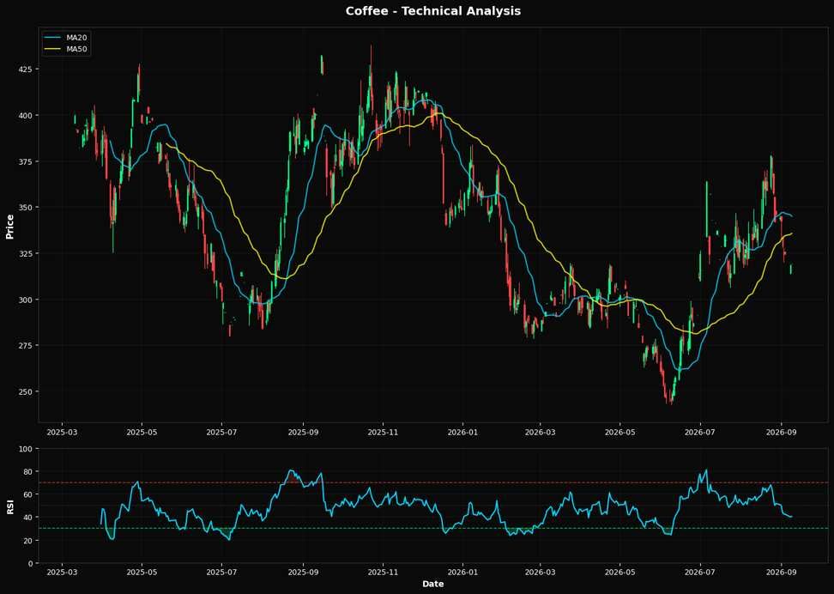
Task: Click the RSI axis value 0
Action: click(x=32, y=563)
